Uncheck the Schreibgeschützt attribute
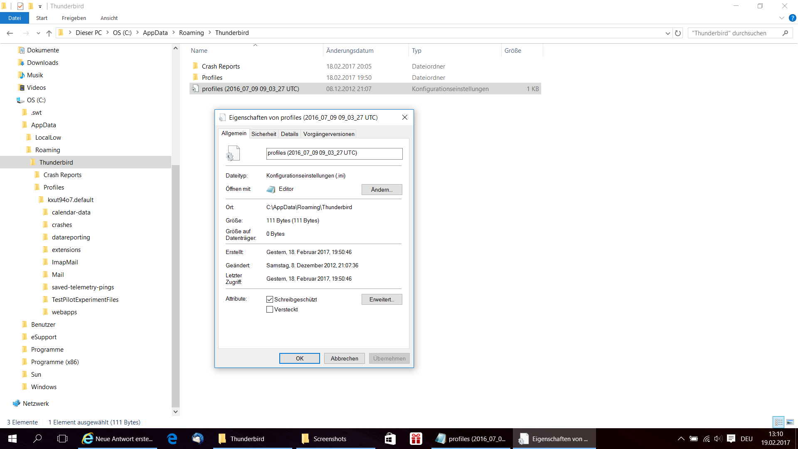 pyautogui.click(x=270, y=299)
